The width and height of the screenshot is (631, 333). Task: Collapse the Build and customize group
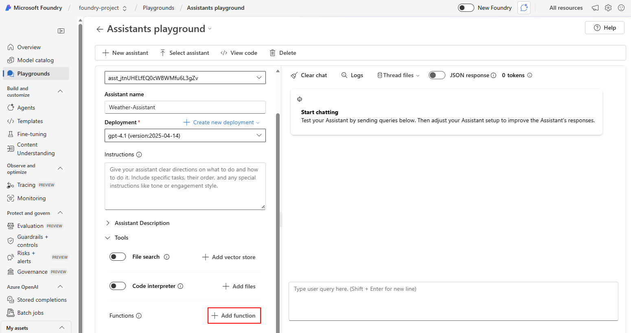60,91
